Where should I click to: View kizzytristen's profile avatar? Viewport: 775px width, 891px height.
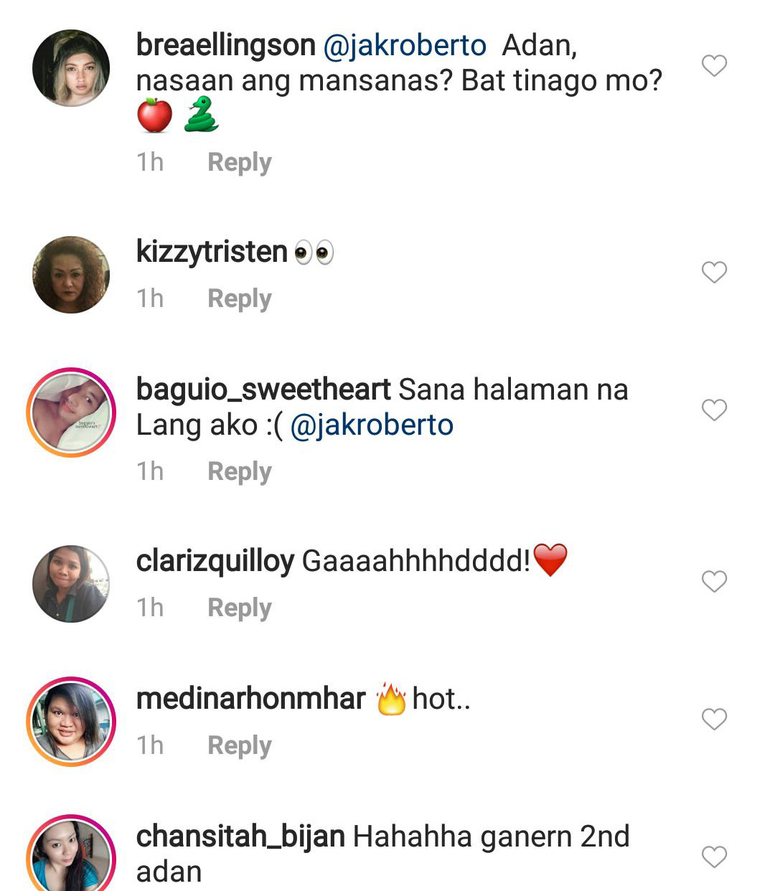(x=71, y=275)
